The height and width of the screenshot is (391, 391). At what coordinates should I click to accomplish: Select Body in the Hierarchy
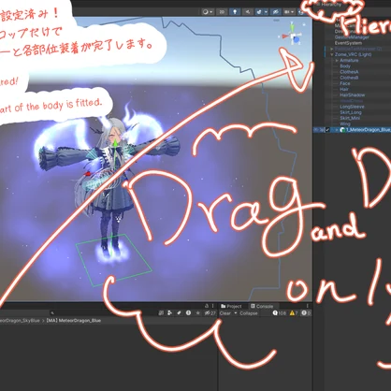pyautogui.click(x=345, y=66)
